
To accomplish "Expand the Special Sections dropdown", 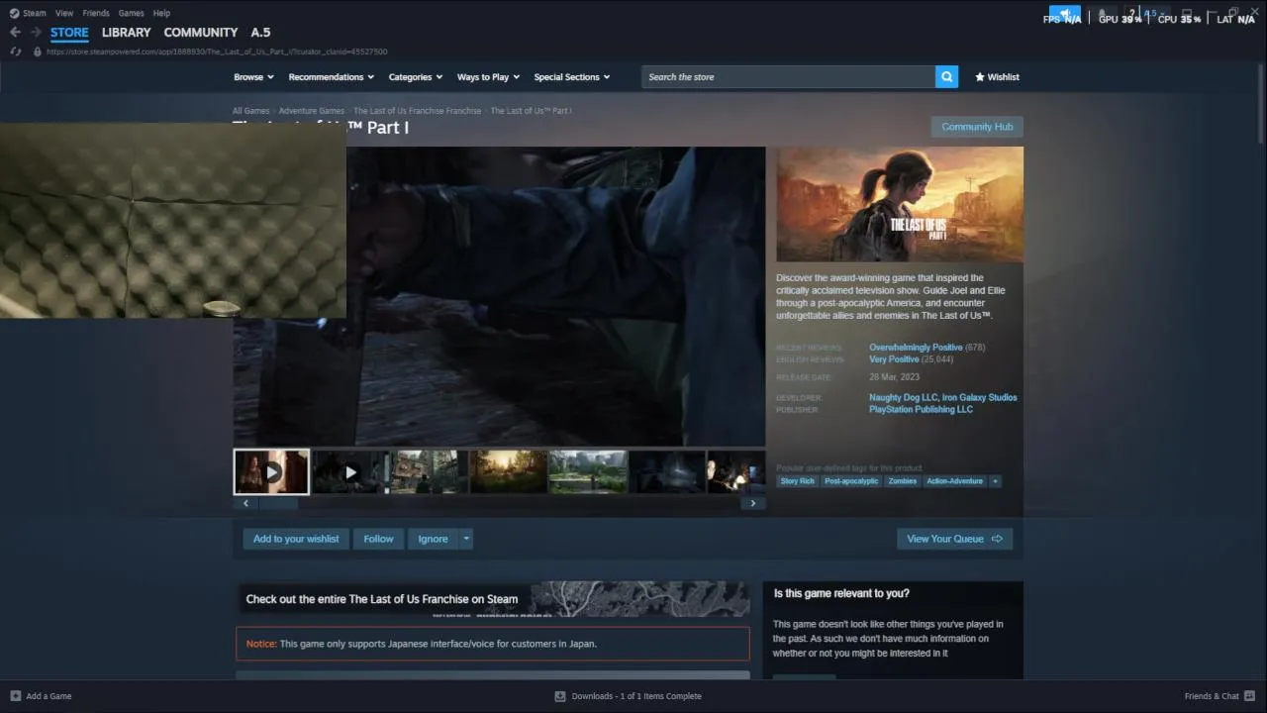I will [x=571, y=77].
